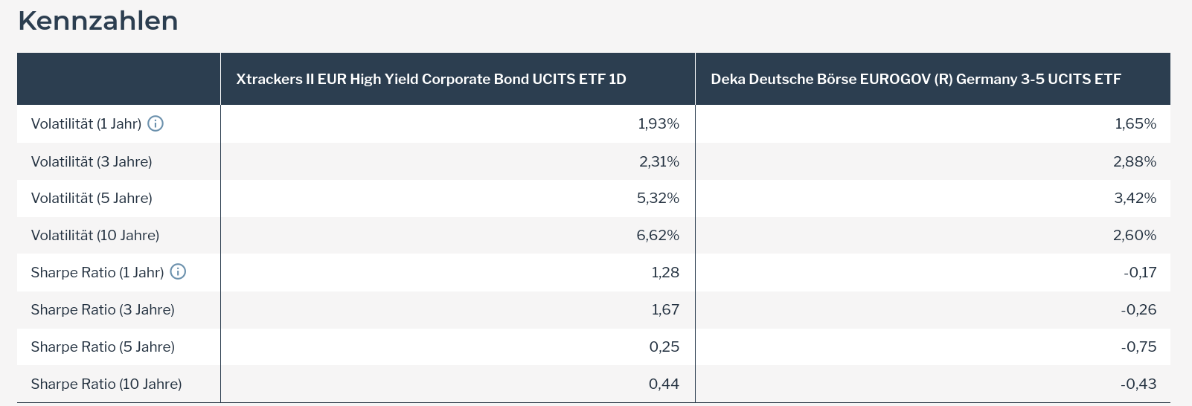Click Xtrackers 3-year Sharpe Ratio value 1,67
Viewport: 1192px width, 406px height.
pos(665,310)
